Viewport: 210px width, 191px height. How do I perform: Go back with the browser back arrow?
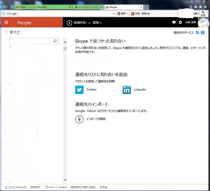(5, 7)
